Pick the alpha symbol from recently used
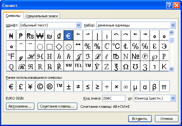Screen dimensions: 182x126 145,86
